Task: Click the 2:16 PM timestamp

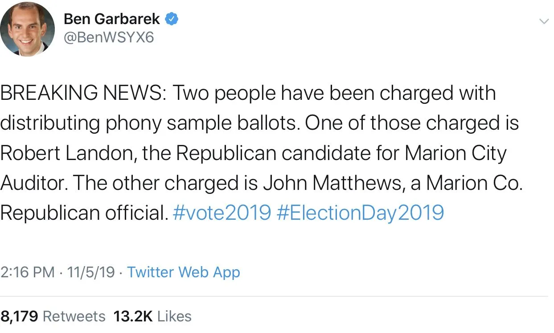Action: point(28,272)
